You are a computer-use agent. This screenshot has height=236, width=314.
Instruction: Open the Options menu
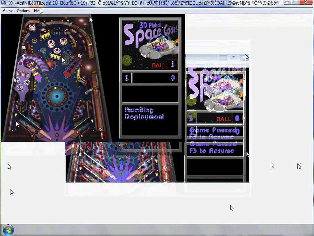click(23, 11)
